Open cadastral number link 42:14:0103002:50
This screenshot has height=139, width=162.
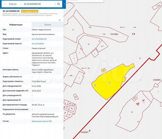(x=39, y=39)
